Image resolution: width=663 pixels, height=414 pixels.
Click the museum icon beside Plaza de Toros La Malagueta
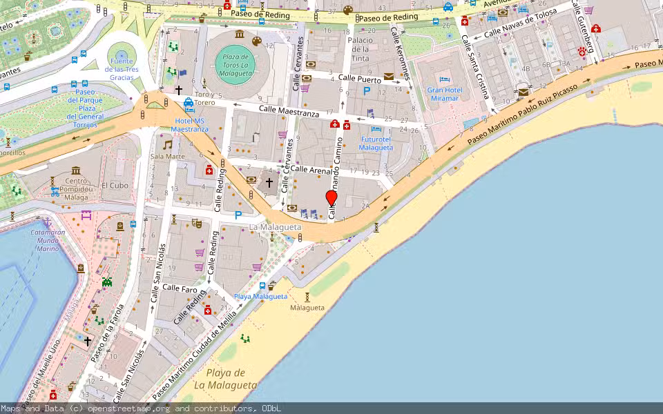coord(240,34)
